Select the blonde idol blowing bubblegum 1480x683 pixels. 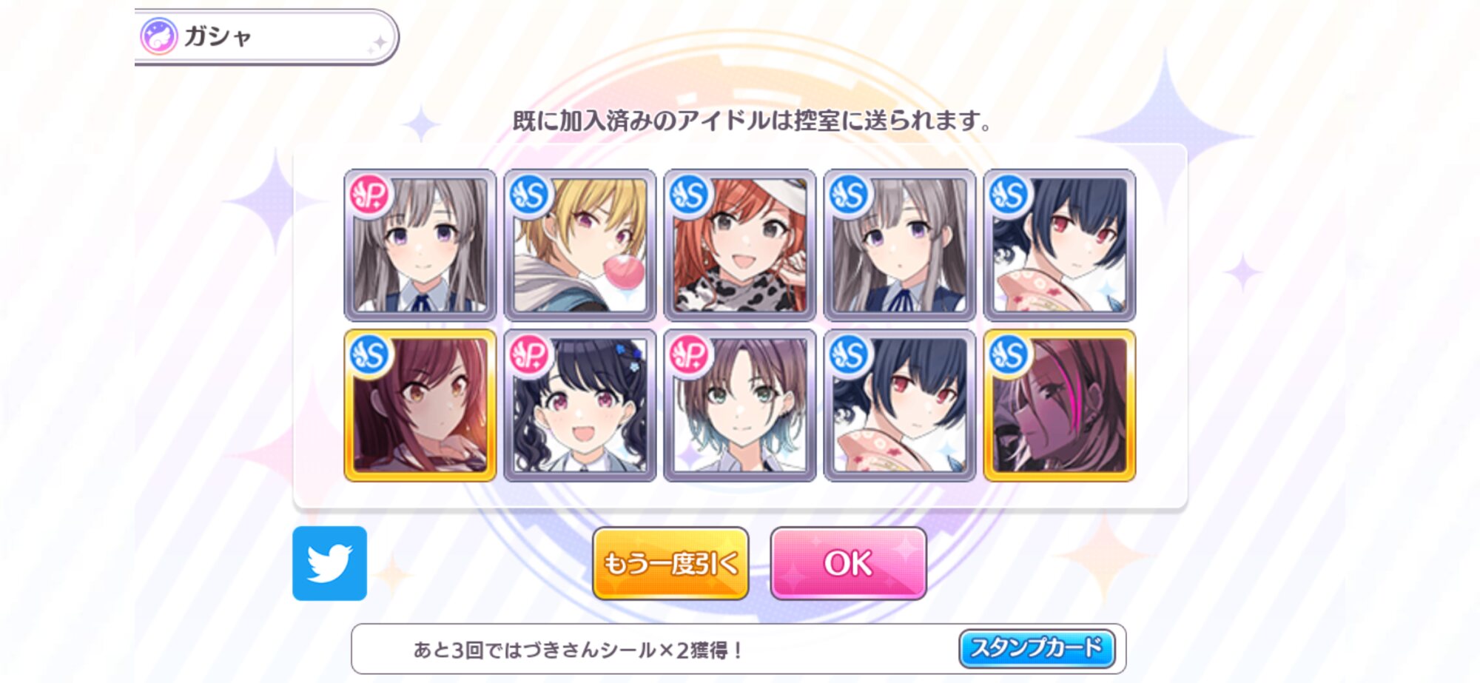tap(580, 245)
